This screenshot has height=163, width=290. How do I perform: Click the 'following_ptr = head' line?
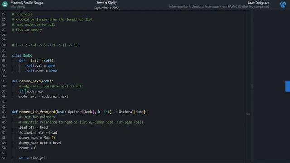click(38, 133)
